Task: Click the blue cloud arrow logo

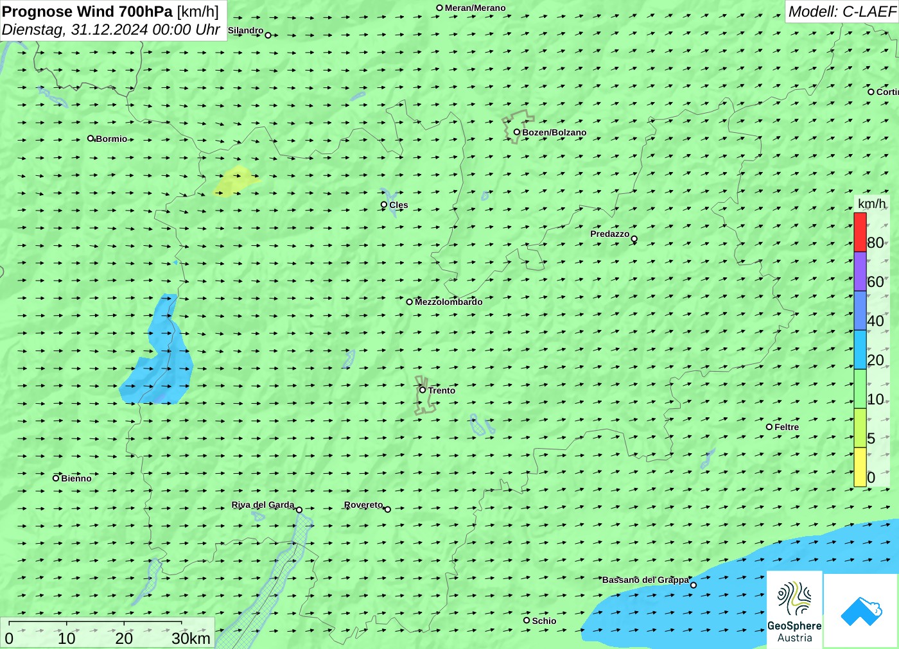Action: (x=861, y=610)
